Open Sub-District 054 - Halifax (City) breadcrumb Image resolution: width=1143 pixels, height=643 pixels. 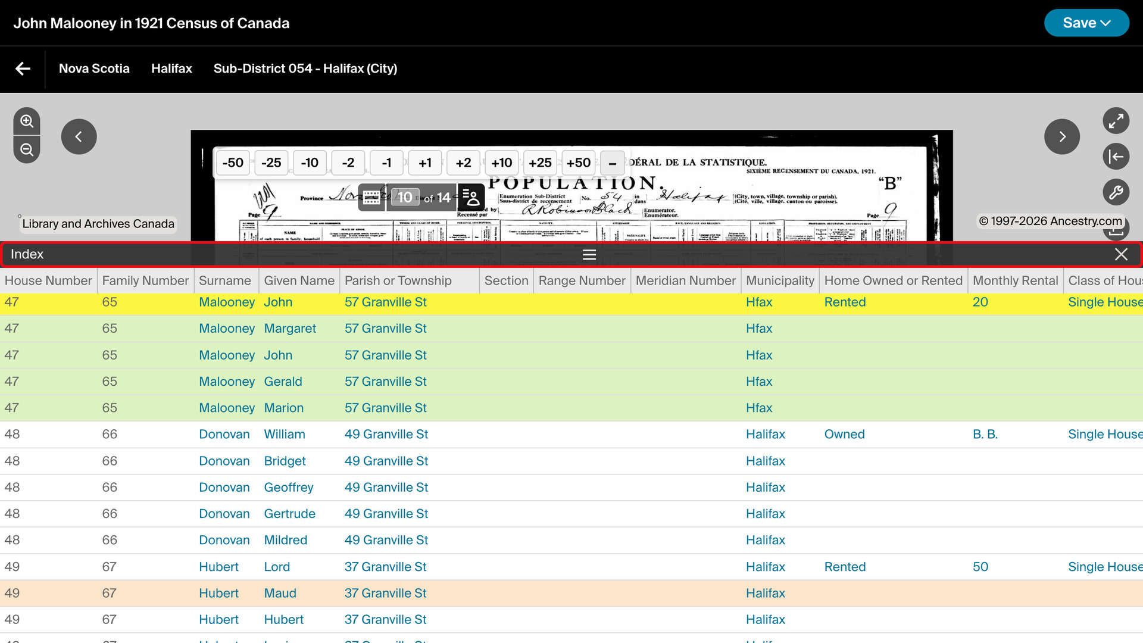305,68
